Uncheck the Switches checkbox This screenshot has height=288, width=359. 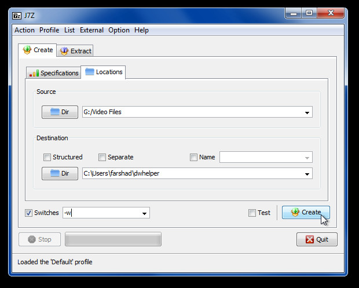(x=28, y=213)
